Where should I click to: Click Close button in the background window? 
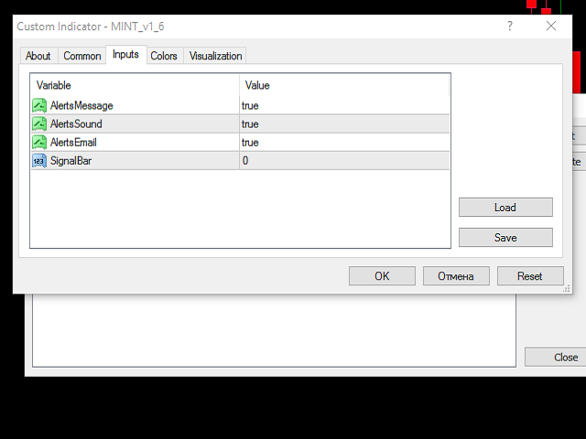[556, 358]
